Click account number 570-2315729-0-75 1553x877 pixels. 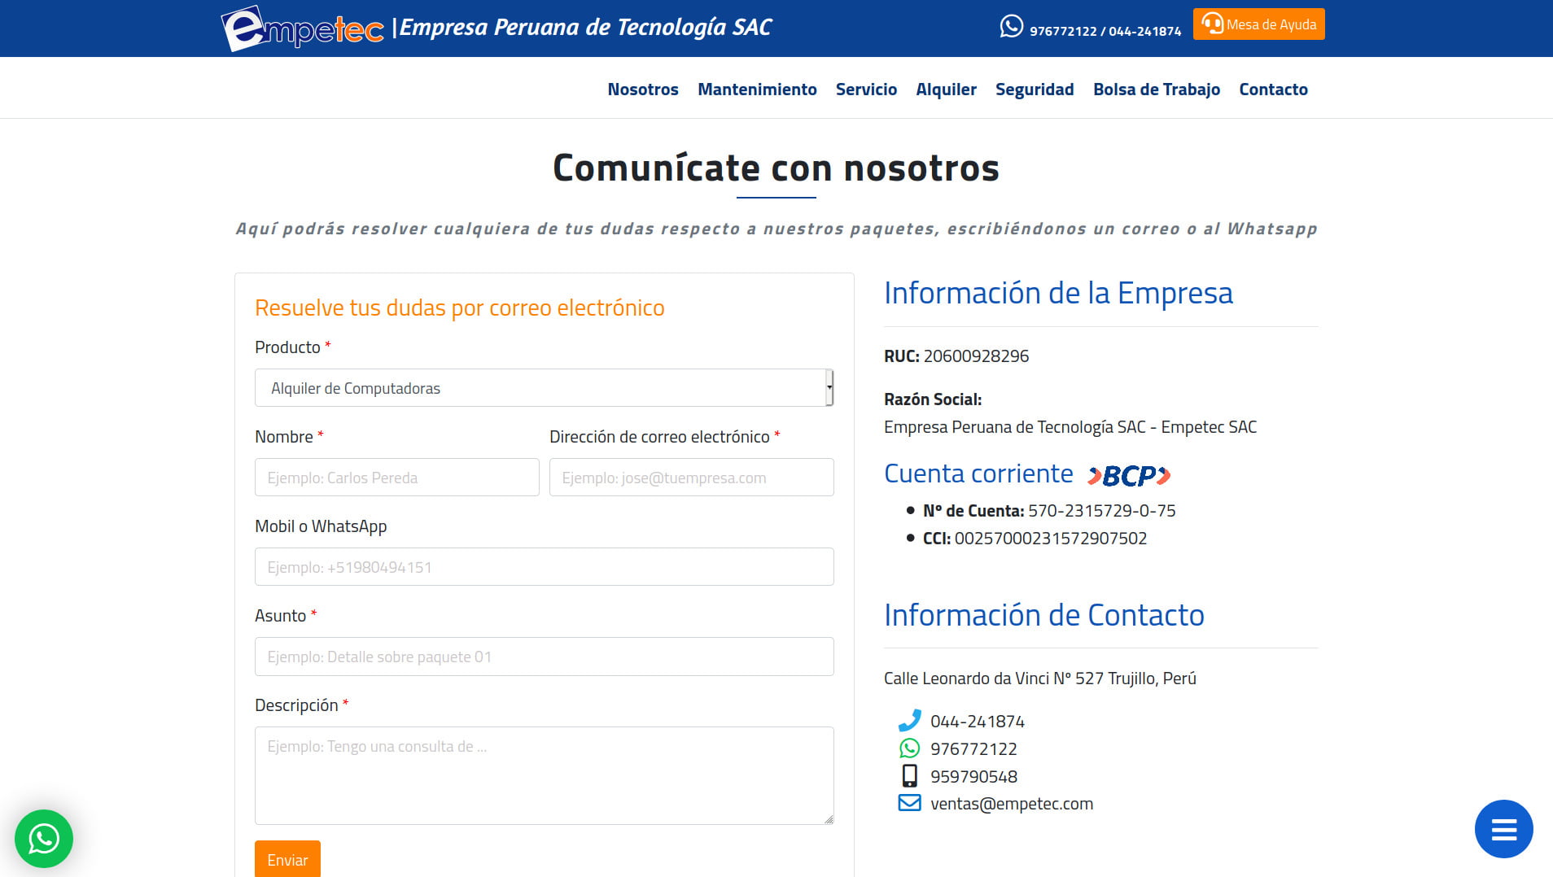(x=1102, y=511)
